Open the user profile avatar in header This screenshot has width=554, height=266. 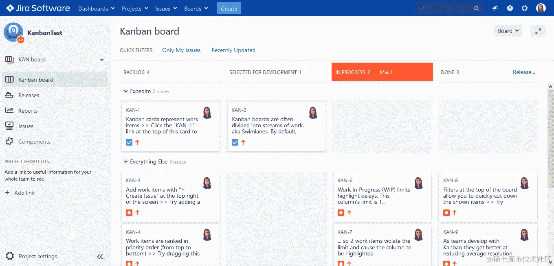(541, 8)
